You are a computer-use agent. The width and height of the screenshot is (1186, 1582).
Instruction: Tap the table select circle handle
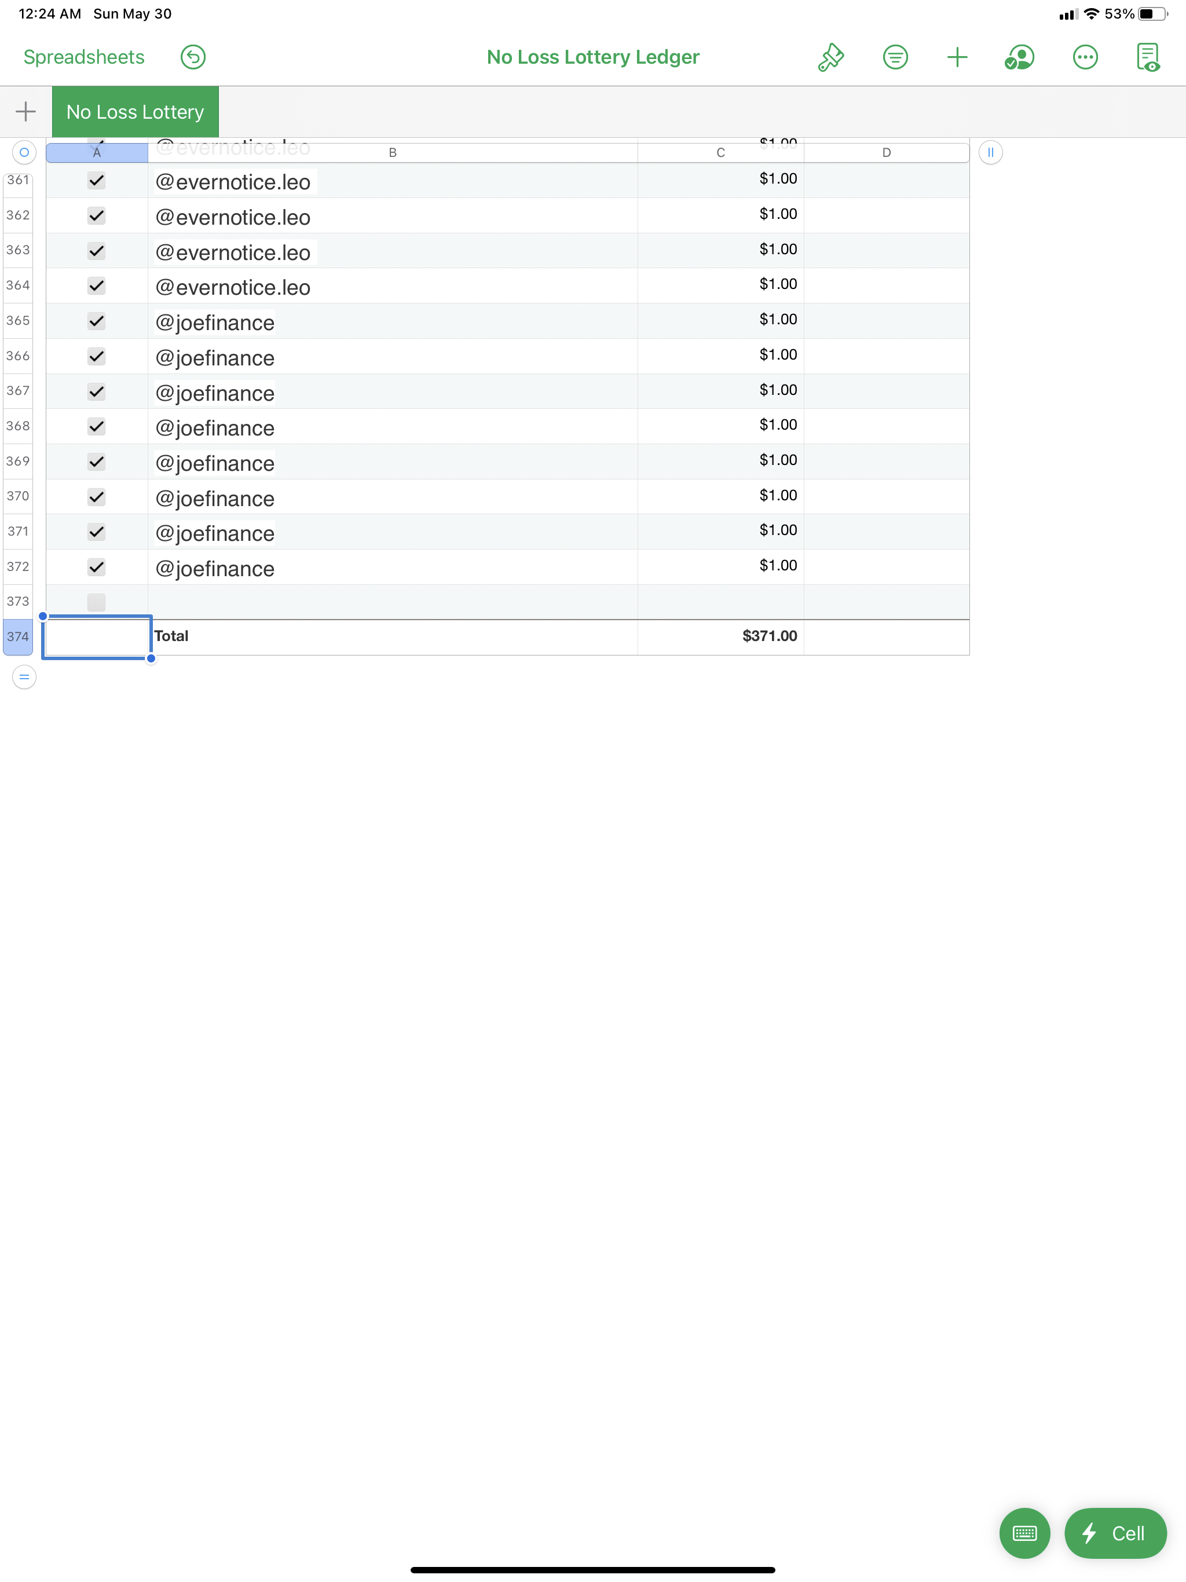(x=24, y=152)
